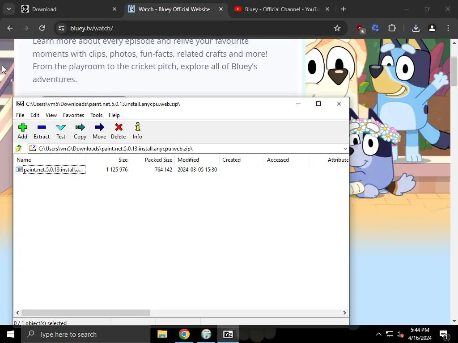Open Chrome tab search dropdown
Screen dimensions: 458x343
[9, 9]
